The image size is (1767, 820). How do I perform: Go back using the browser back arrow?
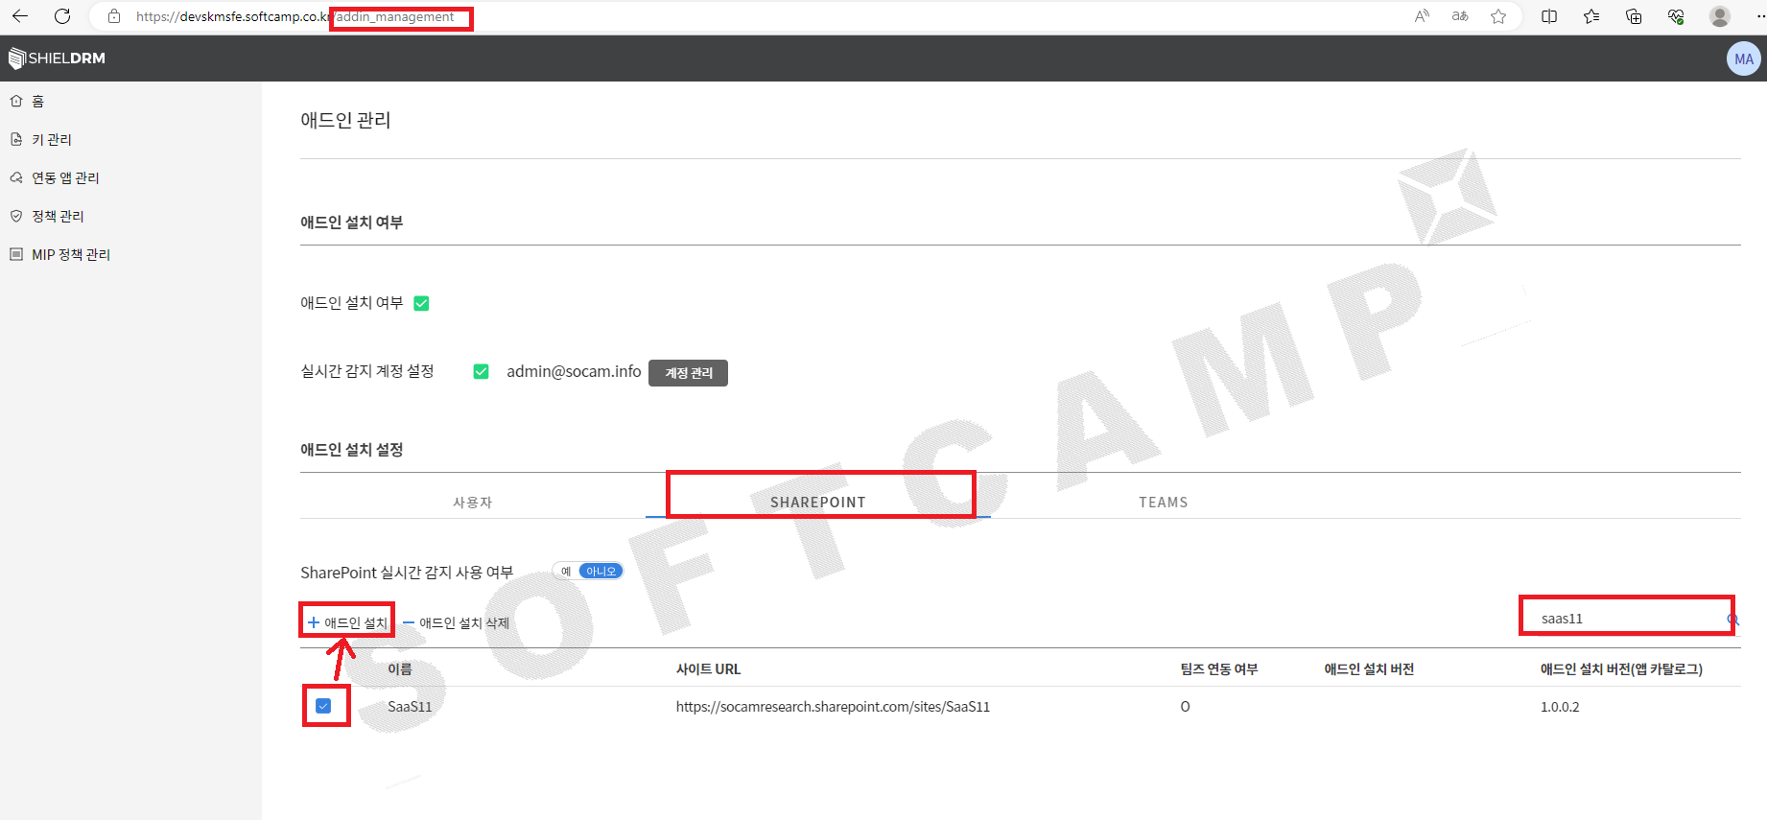pos(20,16)
